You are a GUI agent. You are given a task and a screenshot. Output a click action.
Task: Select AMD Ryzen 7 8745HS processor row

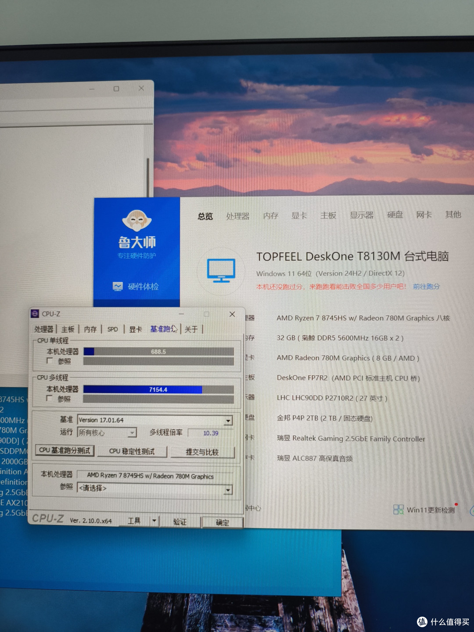point(363,318)
